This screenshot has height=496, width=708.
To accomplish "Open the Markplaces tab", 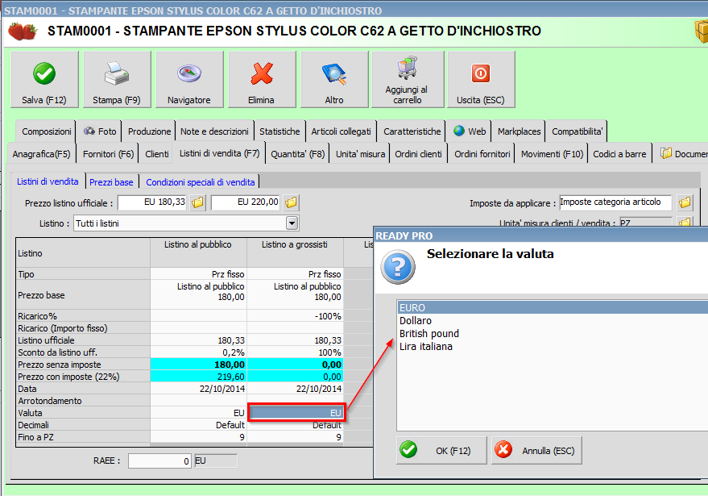I will (519, 131).
